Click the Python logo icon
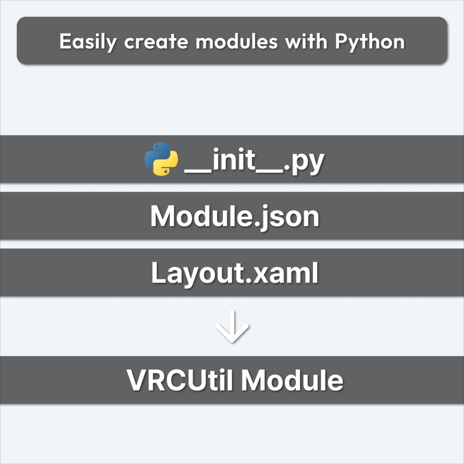 (x=161, y=159)
